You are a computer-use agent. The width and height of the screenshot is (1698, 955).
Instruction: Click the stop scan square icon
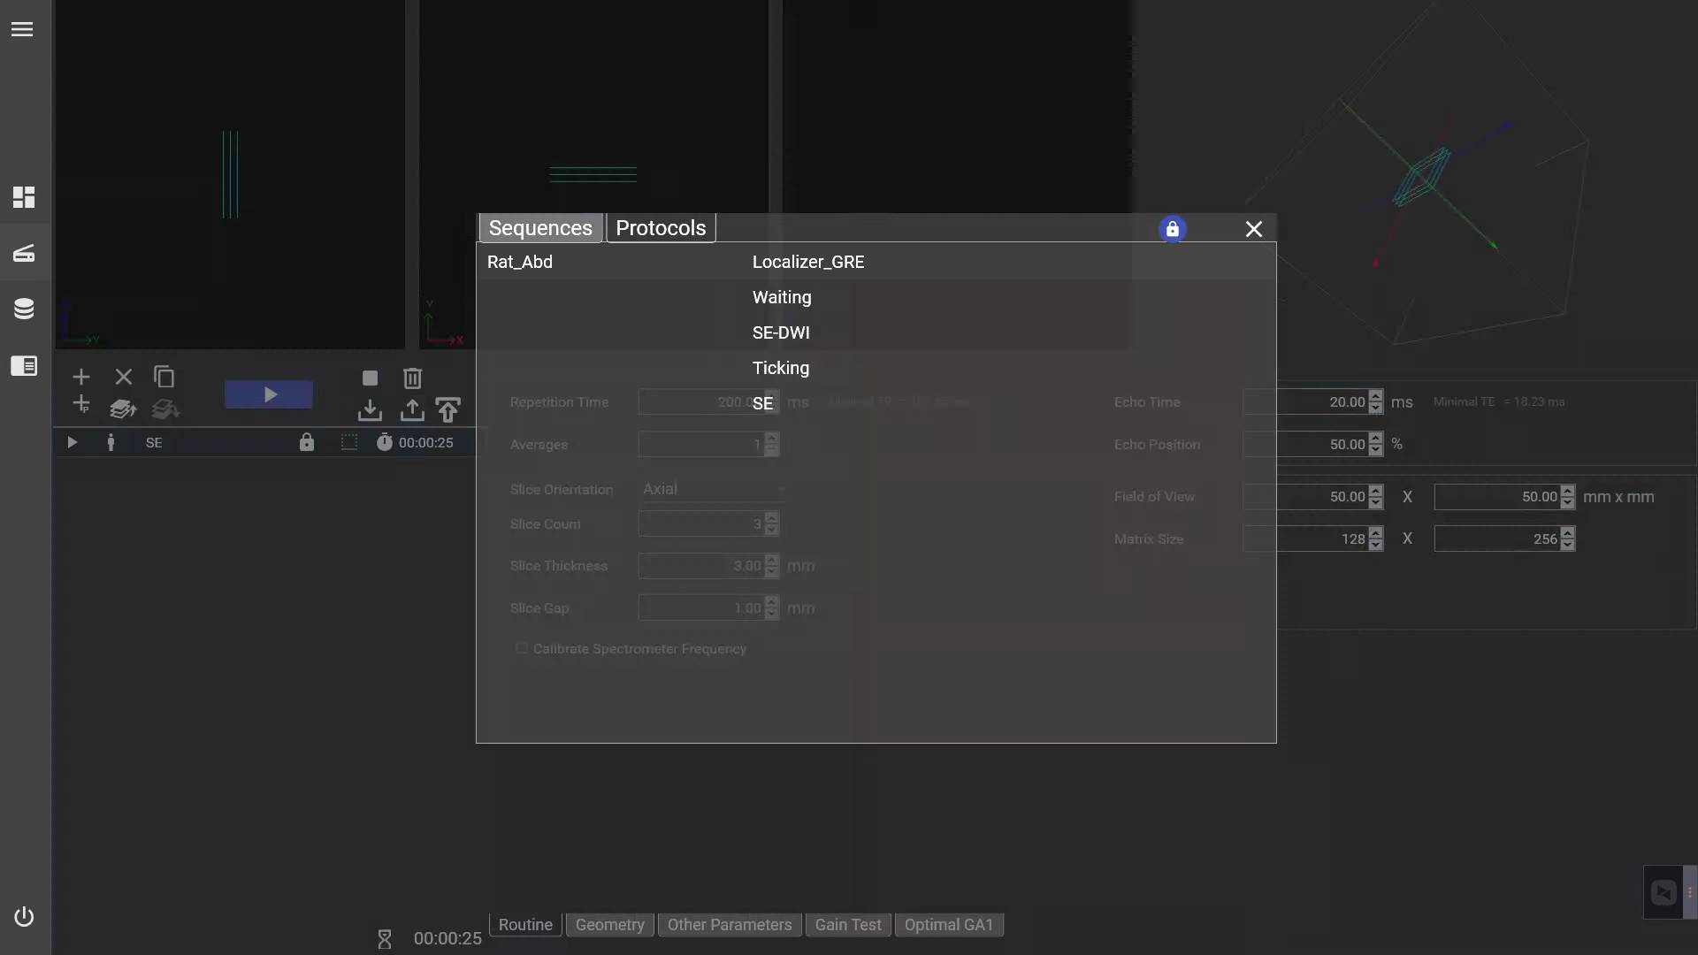pos(370,378)
